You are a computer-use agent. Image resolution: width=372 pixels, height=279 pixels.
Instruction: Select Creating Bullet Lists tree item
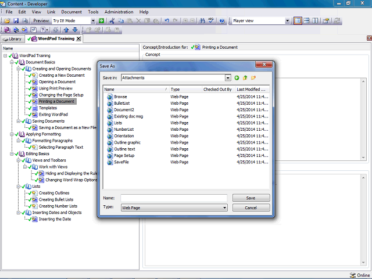[56, 199]
